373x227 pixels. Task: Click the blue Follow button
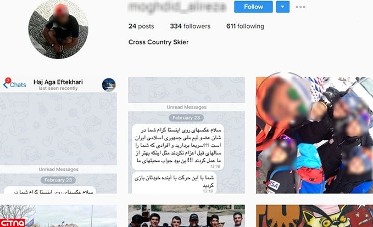[253, 7]
